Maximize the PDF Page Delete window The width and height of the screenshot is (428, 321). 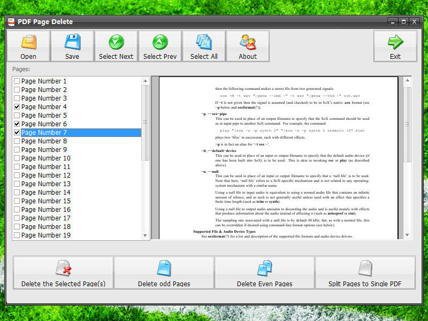(x=403, y=22)
